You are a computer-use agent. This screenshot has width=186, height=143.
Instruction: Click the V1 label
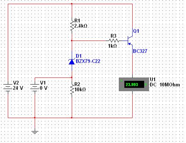tap(43, 83)
